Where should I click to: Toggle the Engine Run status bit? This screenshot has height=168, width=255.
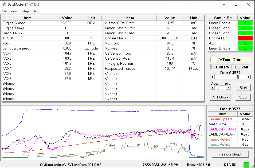pos(245,38)
